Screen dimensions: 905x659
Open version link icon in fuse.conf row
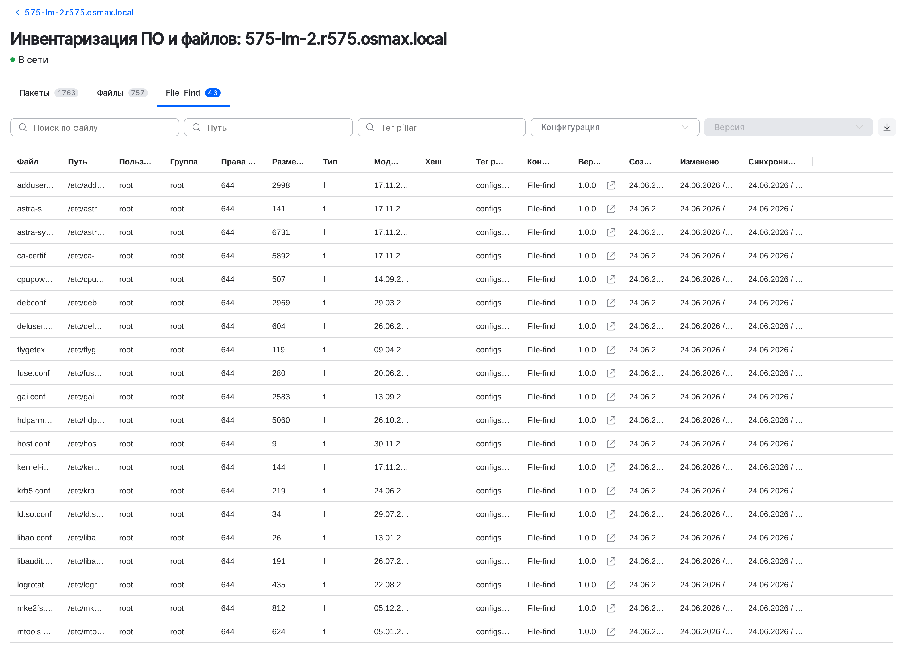610,374
